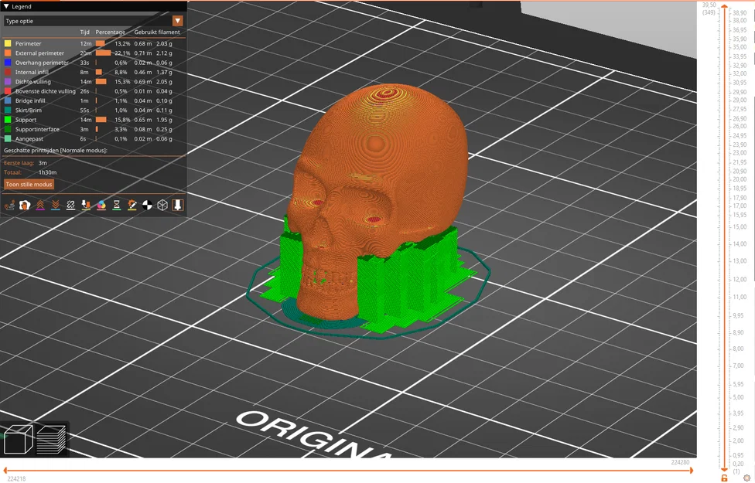Image resolution: width=755 pixels, height=483 pixels.
Task: Toggle custom G-code markers icon
Action: coord(132,206)
